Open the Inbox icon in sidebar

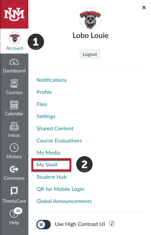click(x=14, y=126)
